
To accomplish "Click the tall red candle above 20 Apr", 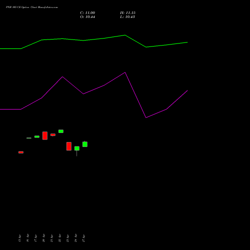I will 45,135.
